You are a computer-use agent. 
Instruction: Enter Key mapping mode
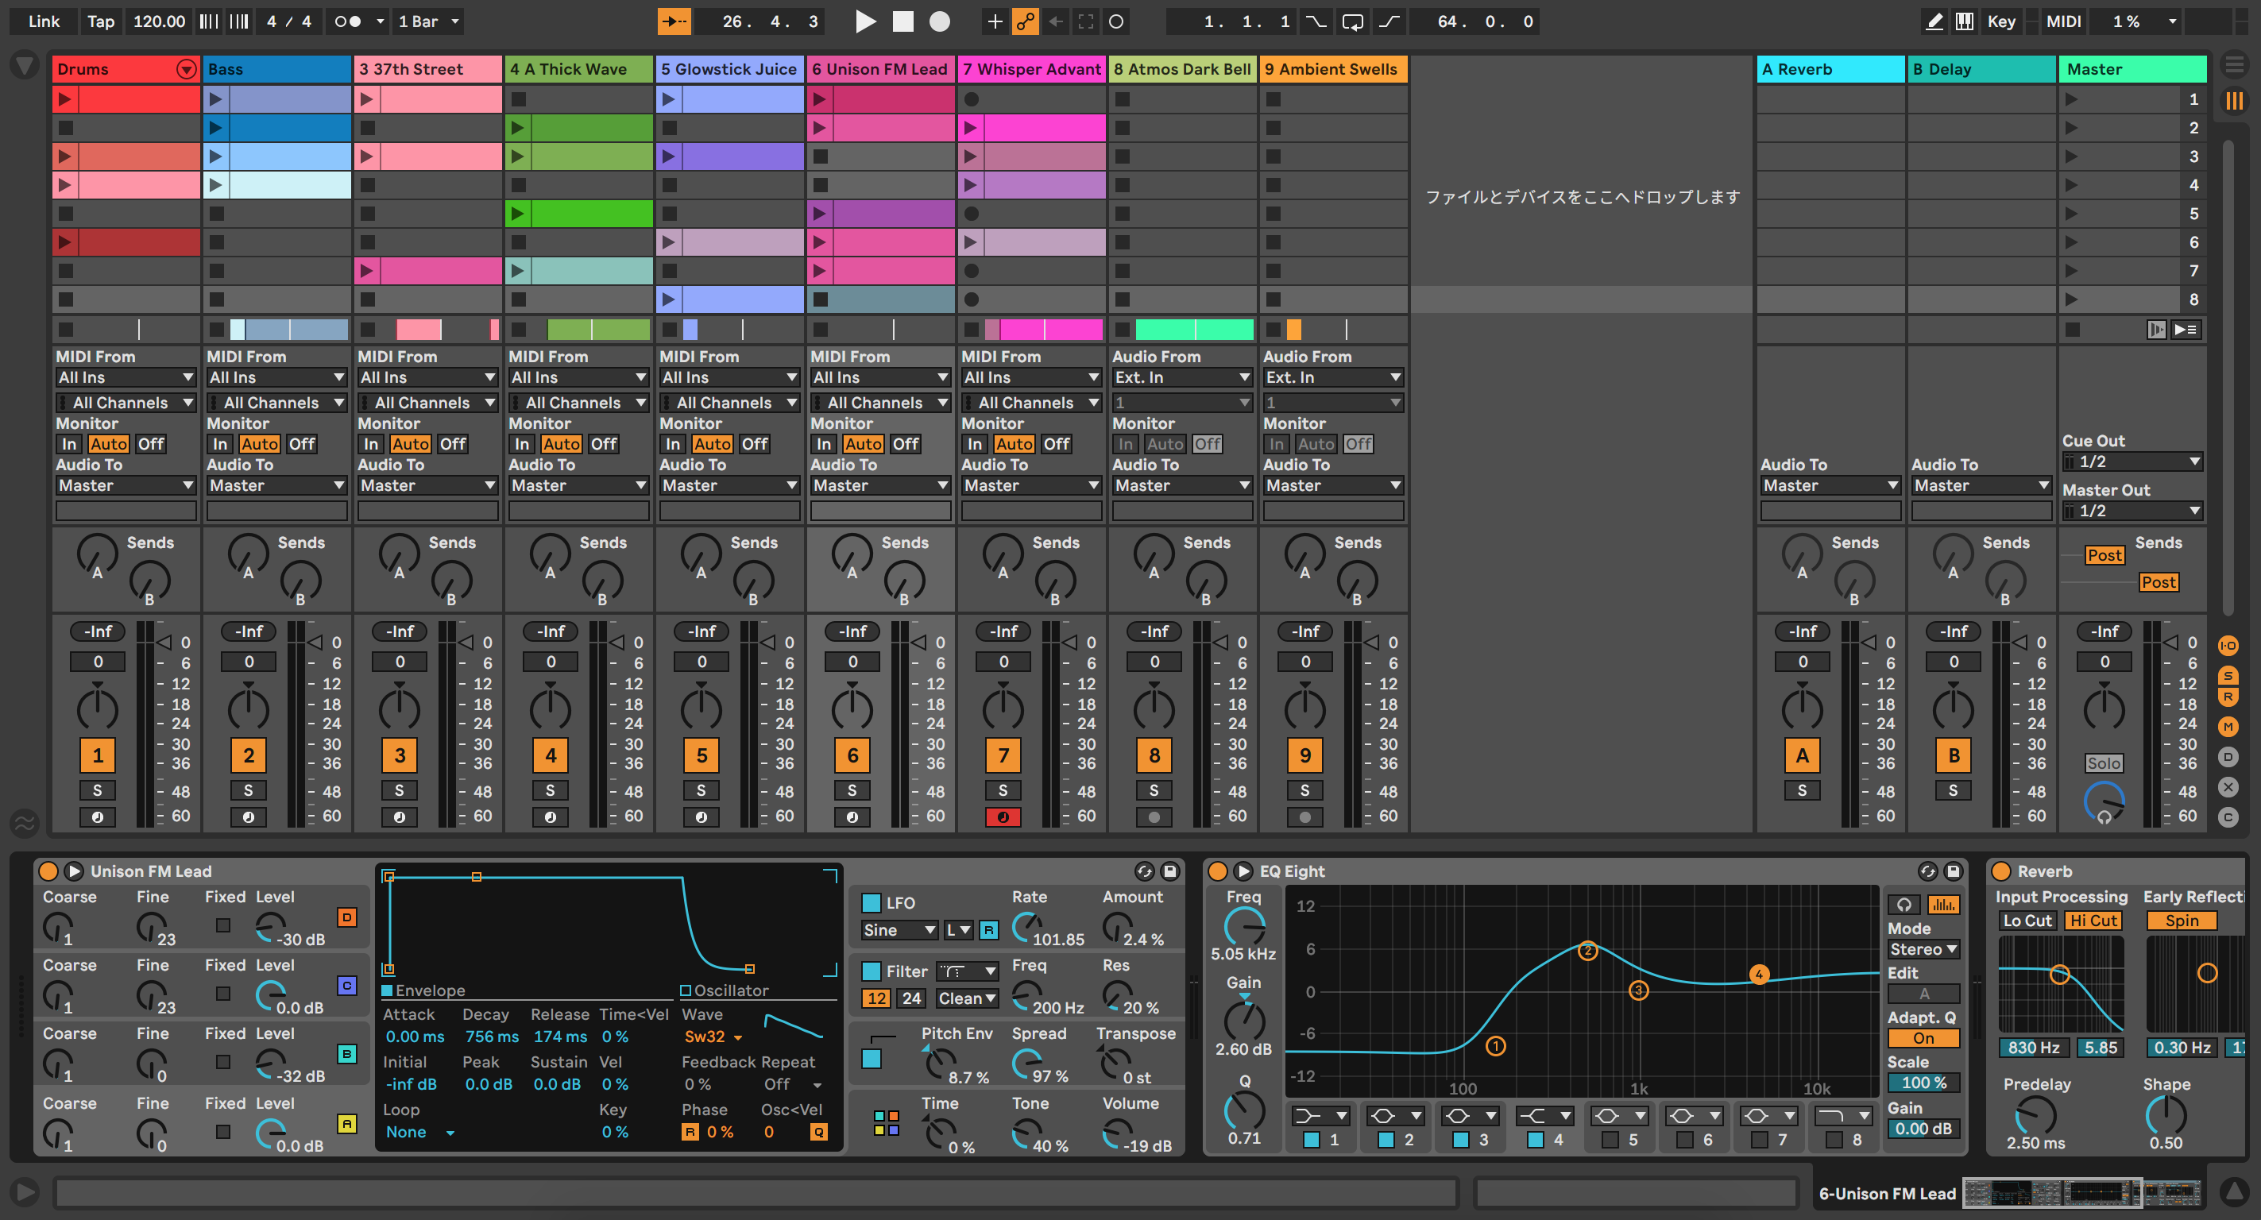pos(2002,21)
